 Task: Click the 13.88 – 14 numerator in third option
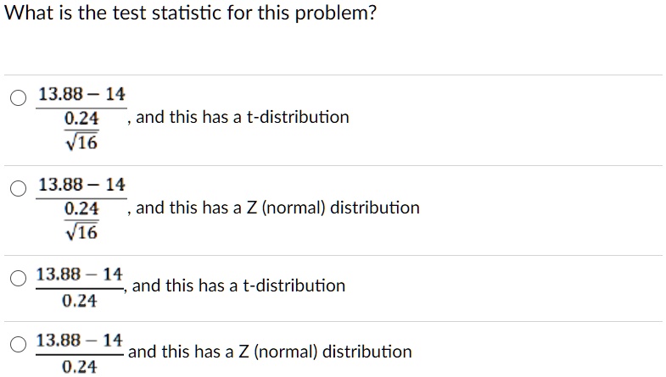80,274
